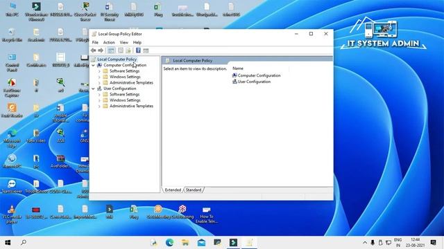The height and width of the screenshot is (249, 444).
Task: Click the blue Help toolbar icon
Action: (x=138, y=50)
